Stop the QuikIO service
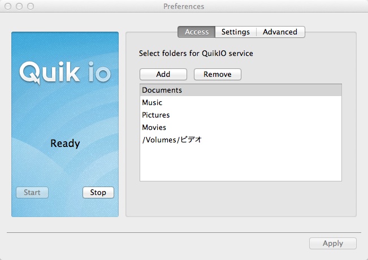Screen dimensions: 368x260 (x=98, y=192)
